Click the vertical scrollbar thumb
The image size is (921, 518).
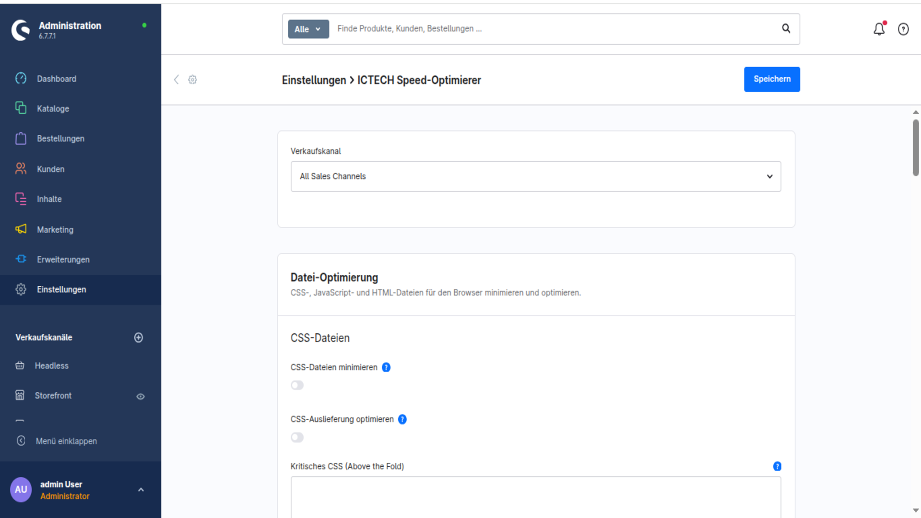point(916,148)
